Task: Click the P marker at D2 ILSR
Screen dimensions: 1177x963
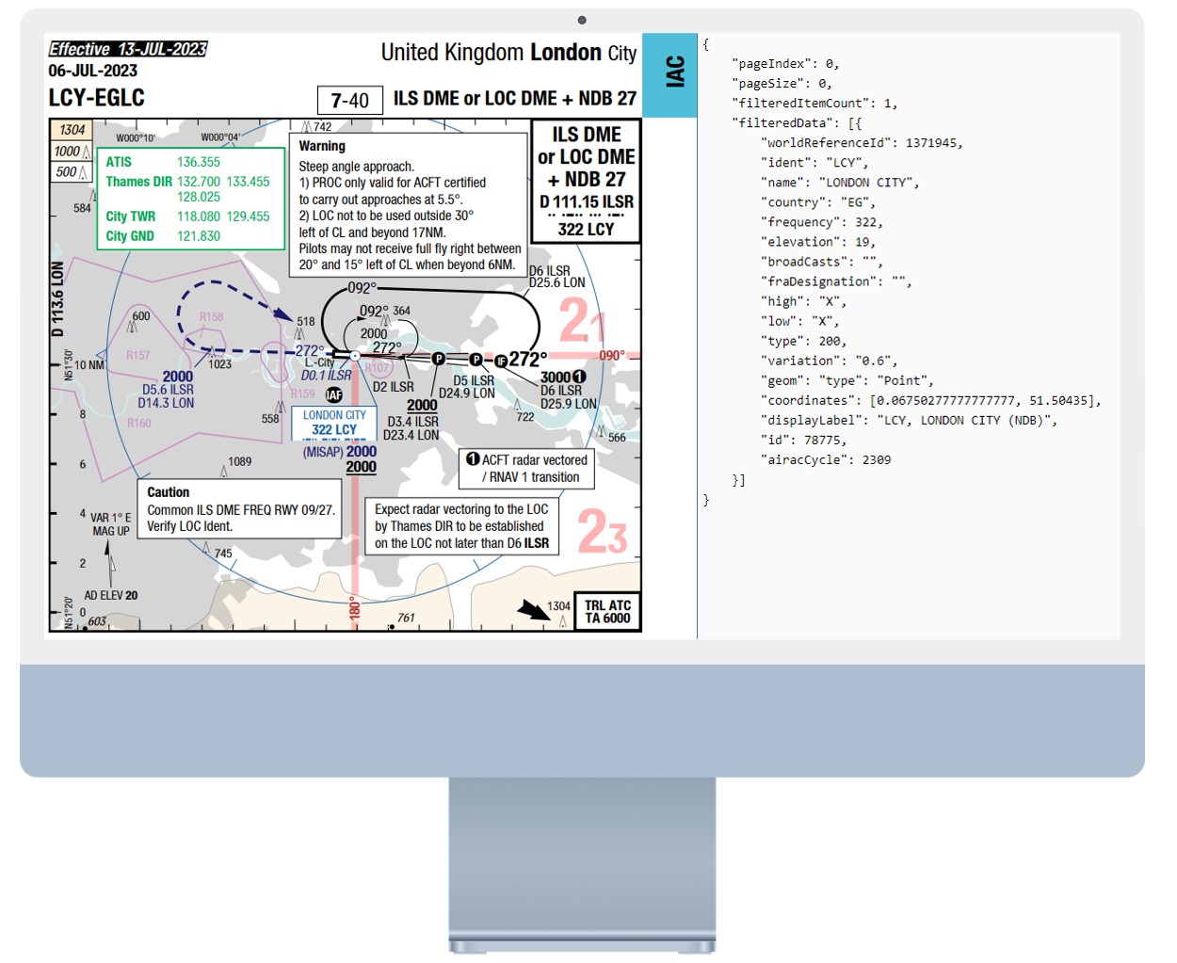Action: click(438, 359)
